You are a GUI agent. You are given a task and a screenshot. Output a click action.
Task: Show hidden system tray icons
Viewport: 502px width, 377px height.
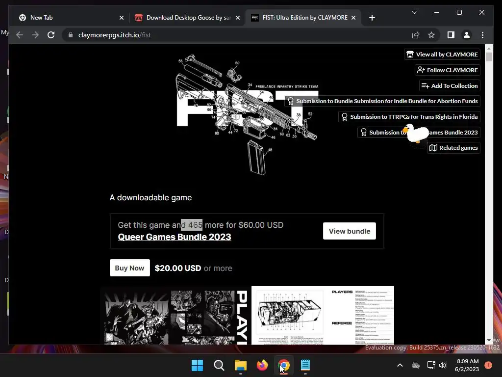tap(400, 365)
